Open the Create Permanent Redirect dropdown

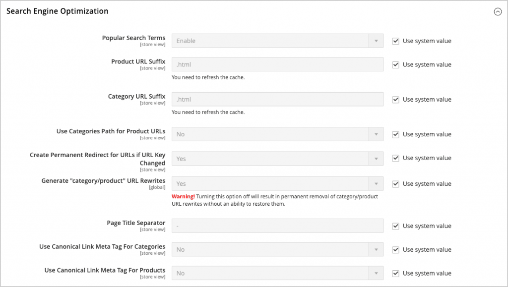(x=277, y=158)
